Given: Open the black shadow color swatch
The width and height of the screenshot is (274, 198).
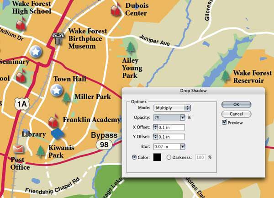Looking at the screenshot, I should (x=157, y=157).
